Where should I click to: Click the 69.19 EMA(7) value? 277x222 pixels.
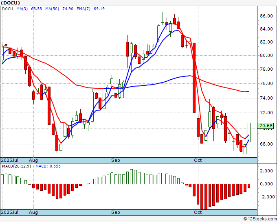click(x=99, y=9)
